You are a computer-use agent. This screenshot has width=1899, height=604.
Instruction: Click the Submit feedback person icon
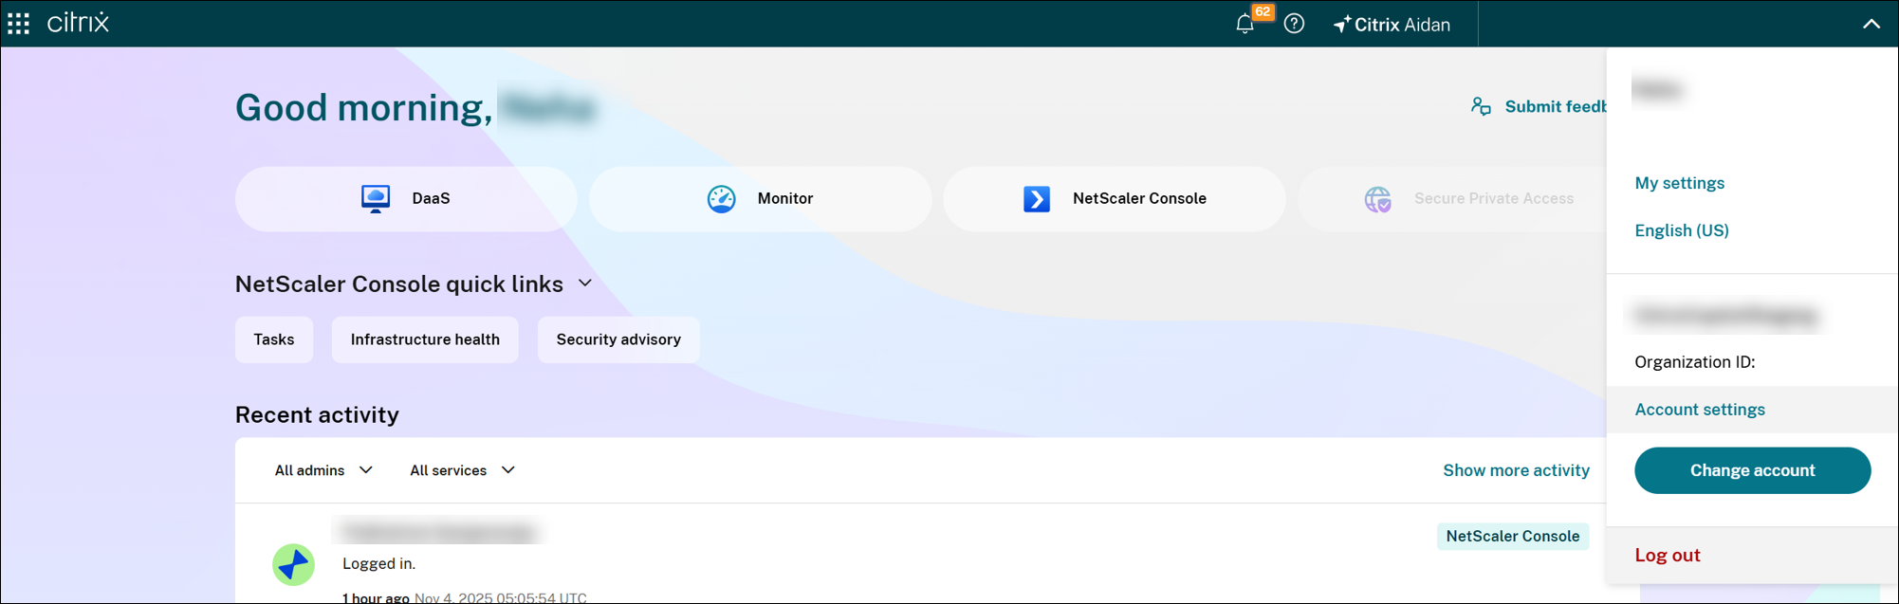[x=1481, y=106]
